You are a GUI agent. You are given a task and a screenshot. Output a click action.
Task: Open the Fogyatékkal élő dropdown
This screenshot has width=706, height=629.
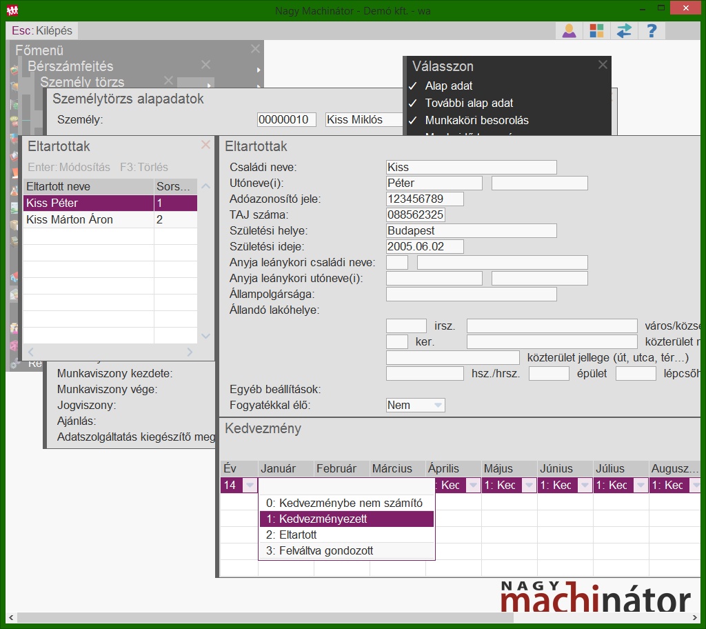click(437, 406)
